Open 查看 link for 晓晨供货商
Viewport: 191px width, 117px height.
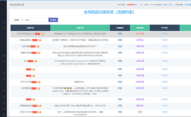tap(120, 53)
